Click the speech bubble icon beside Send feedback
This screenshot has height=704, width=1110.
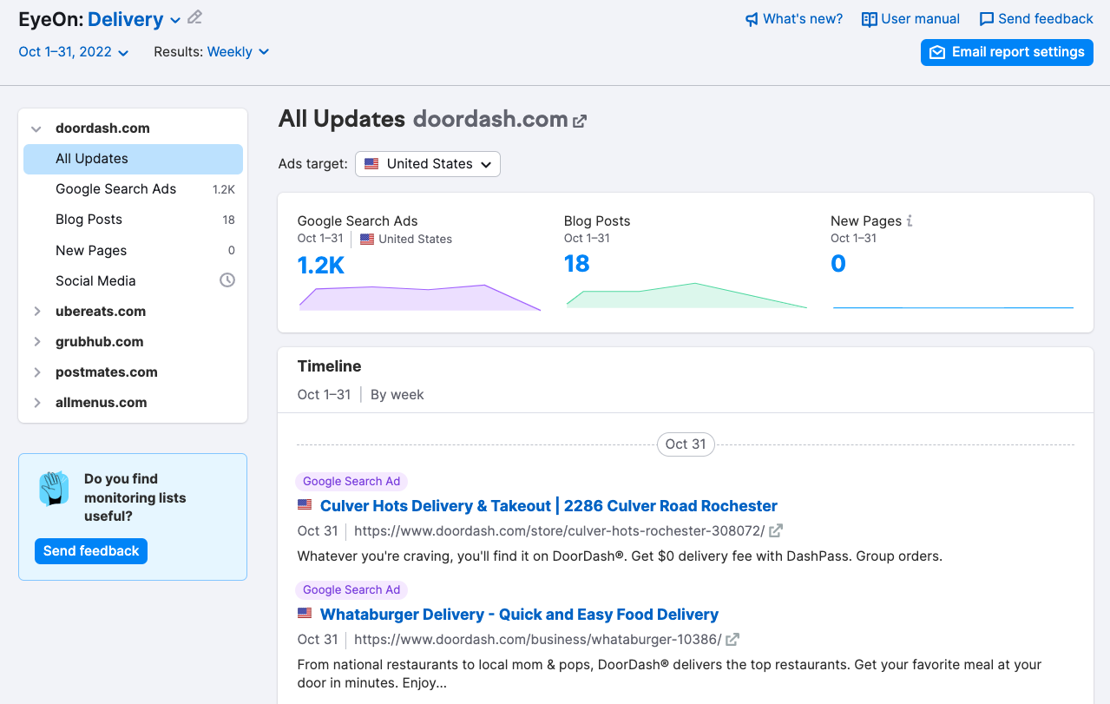point(987,19)
